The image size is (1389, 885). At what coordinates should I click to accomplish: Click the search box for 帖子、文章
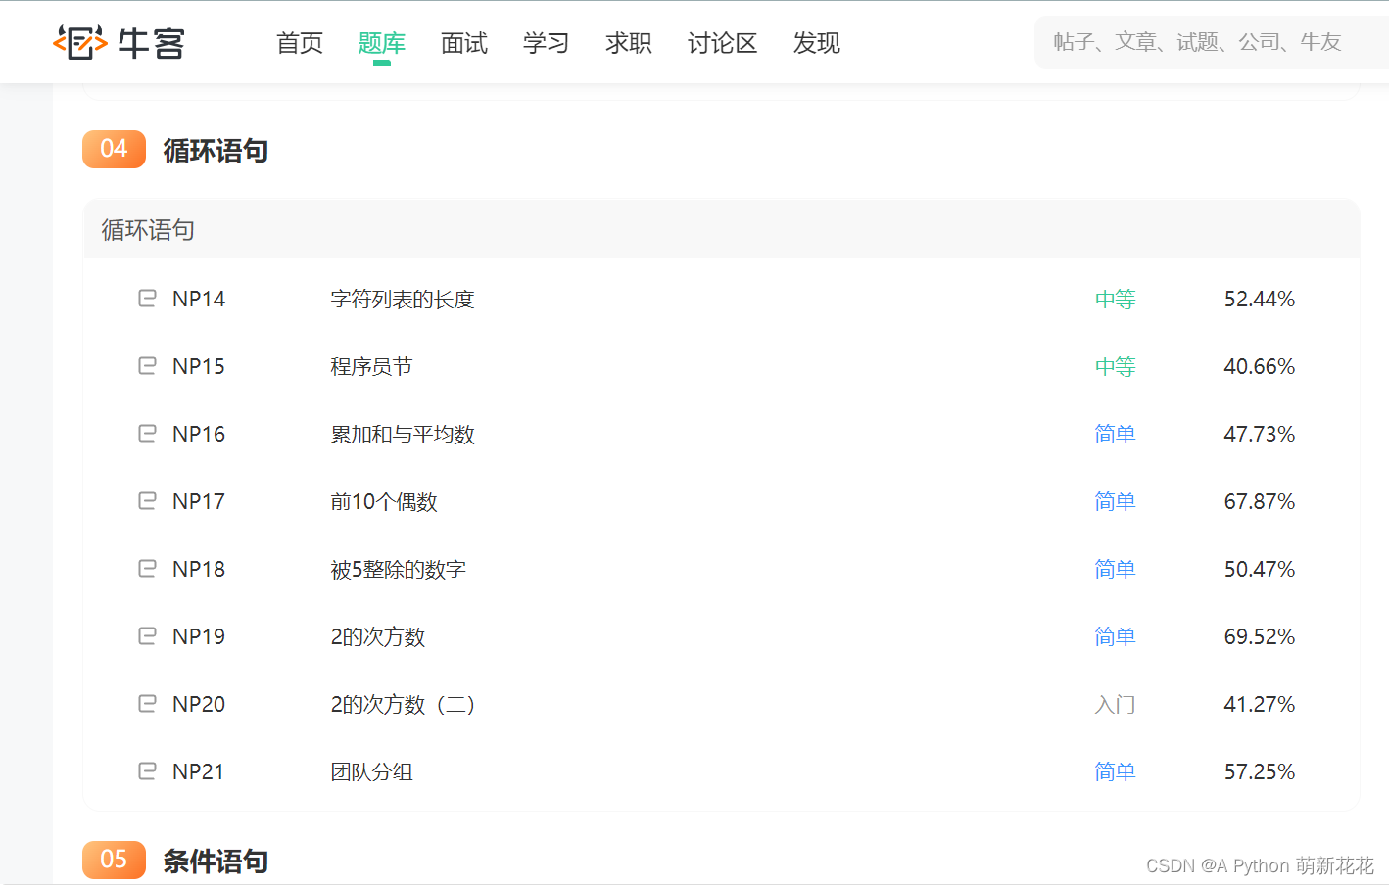(1212, 42)
